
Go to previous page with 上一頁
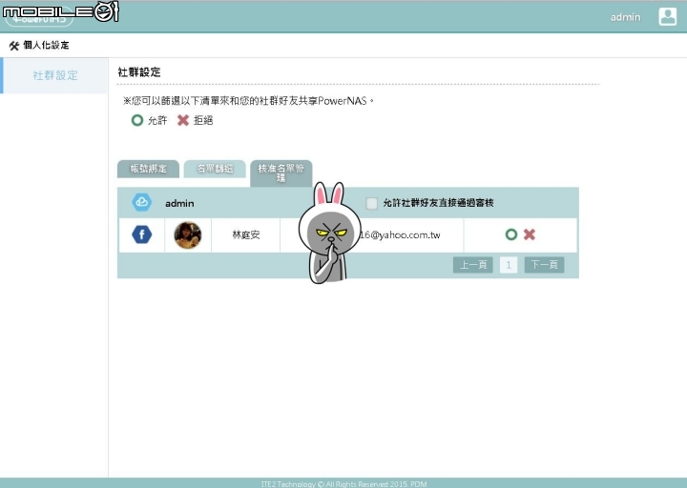click(x=472, y=265)
